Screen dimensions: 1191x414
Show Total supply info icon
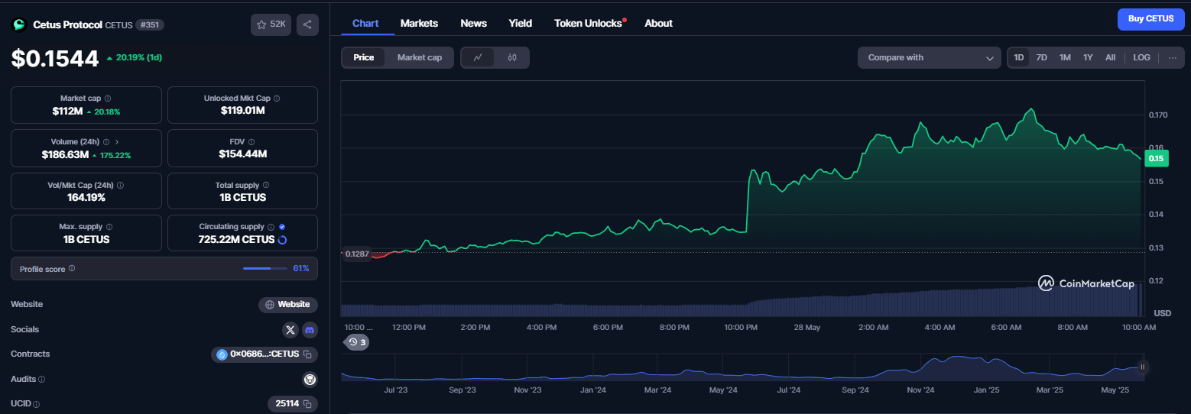(266, 185)
